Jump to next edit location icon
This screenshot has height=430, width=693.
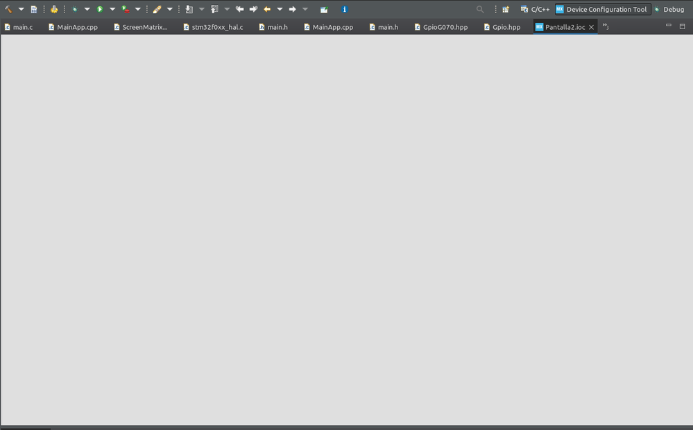click(x=253, y=9)
